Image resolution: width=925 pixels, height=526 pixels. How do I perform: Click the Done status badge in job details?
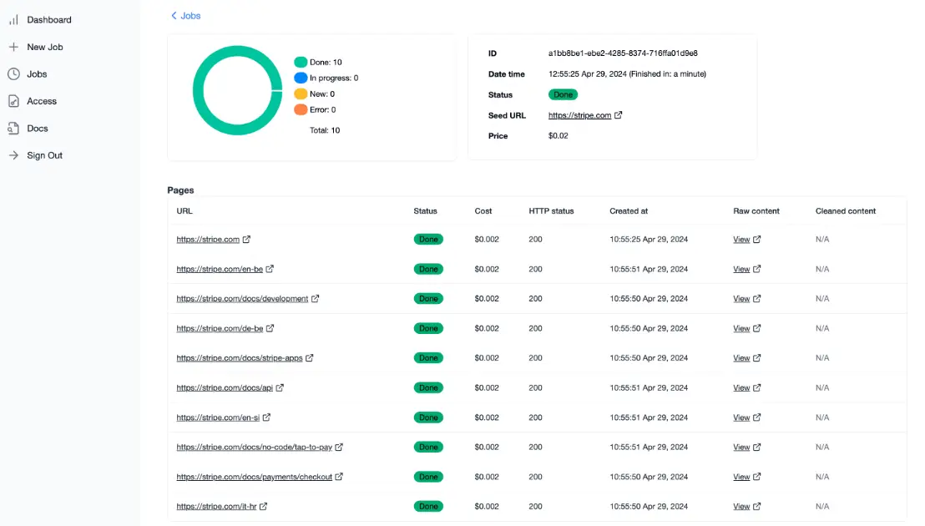point(564,94)
